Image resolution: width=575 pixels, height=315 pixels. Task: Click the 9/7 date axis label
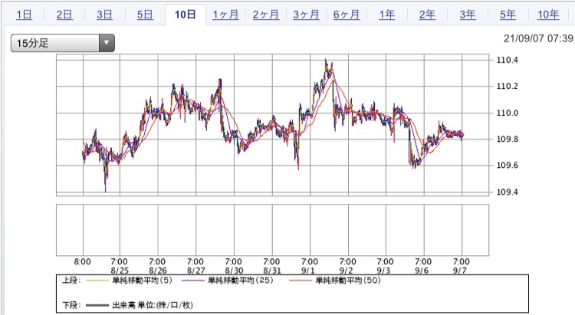[x=460, y=271]
